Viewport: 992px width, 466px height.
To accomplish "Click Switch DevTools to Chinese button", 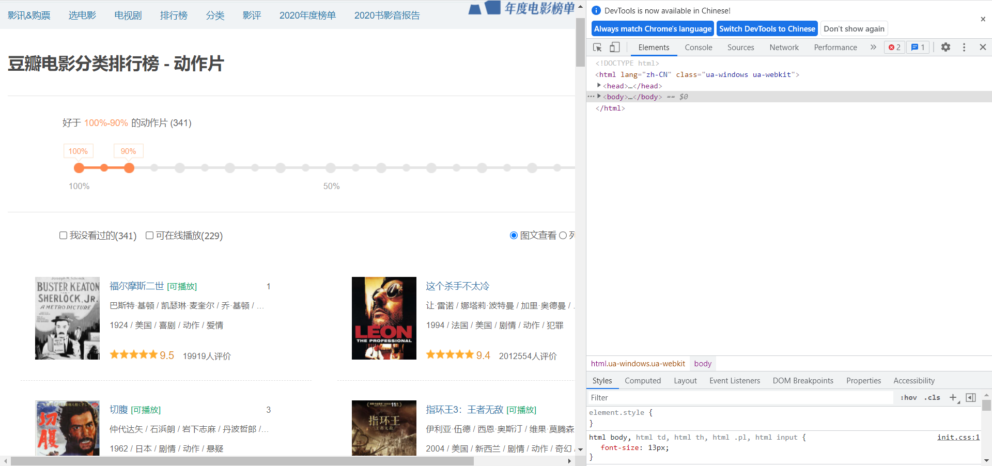I will click(x=767, y=29).
